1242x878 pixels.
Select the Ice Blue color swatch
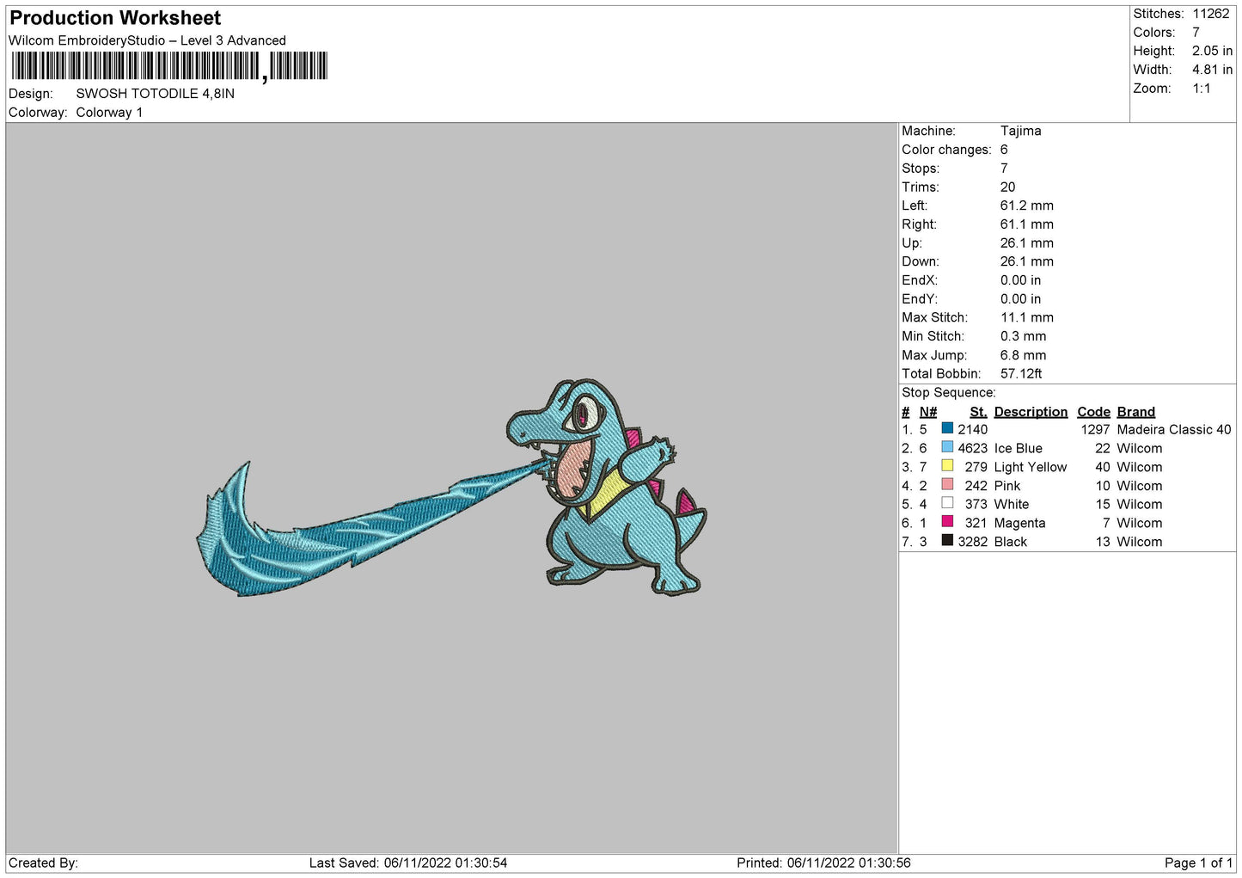click(947, 447)
